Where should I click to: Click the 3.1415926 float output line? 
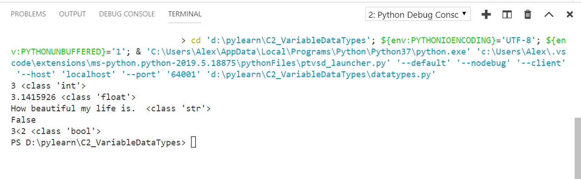[73, 97]
